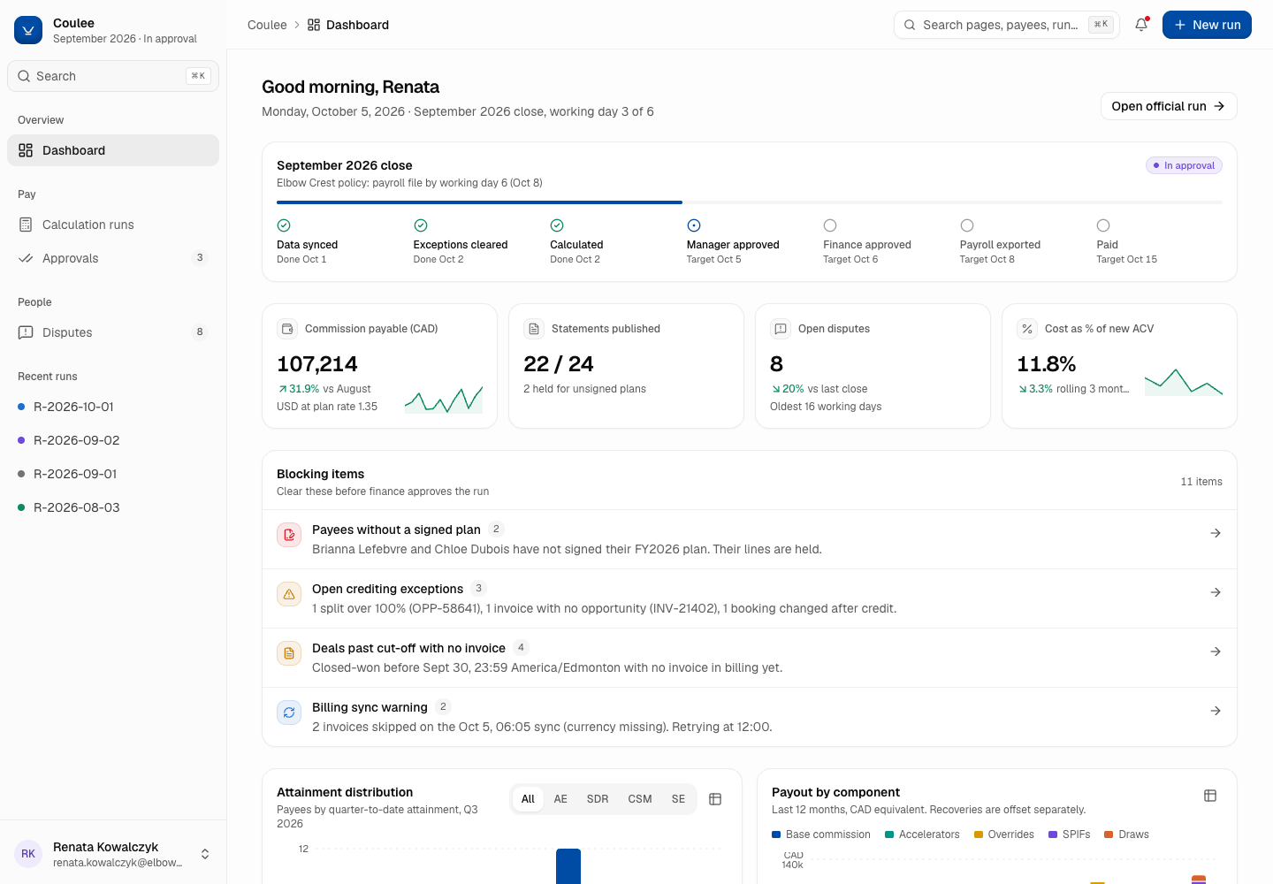Click Open official run button
This screenshot has height=884, width=1273.
pyautogui.click(x=1169, y=106)
